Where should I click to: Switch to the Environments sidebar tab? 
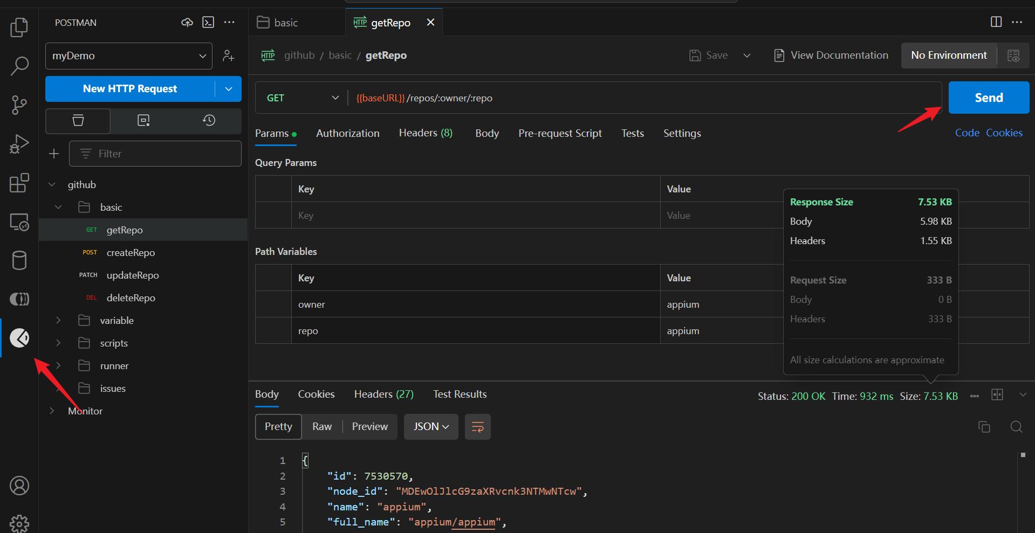[143, 120]
